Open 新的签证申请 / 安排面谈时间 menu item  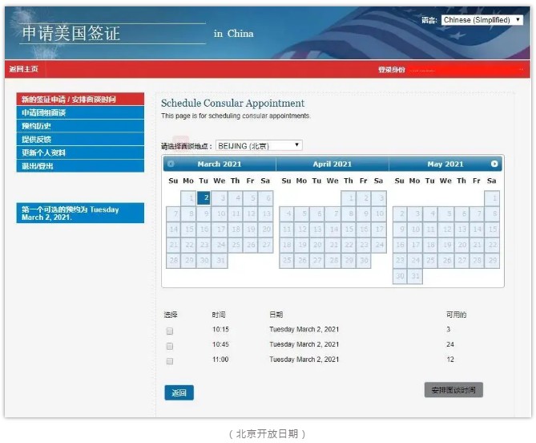(x=80, y=100)
